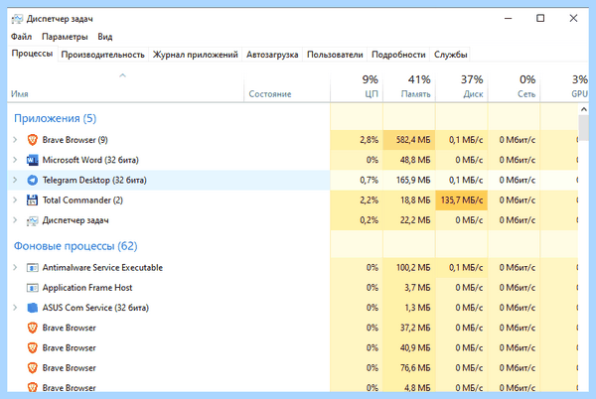
Task: Click the Telegram Desktop icon
Action: [33, 181]
